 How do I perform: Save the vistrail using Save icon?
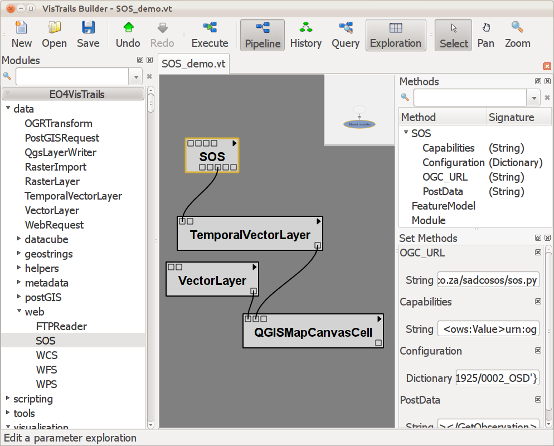[x=88, y=35]
